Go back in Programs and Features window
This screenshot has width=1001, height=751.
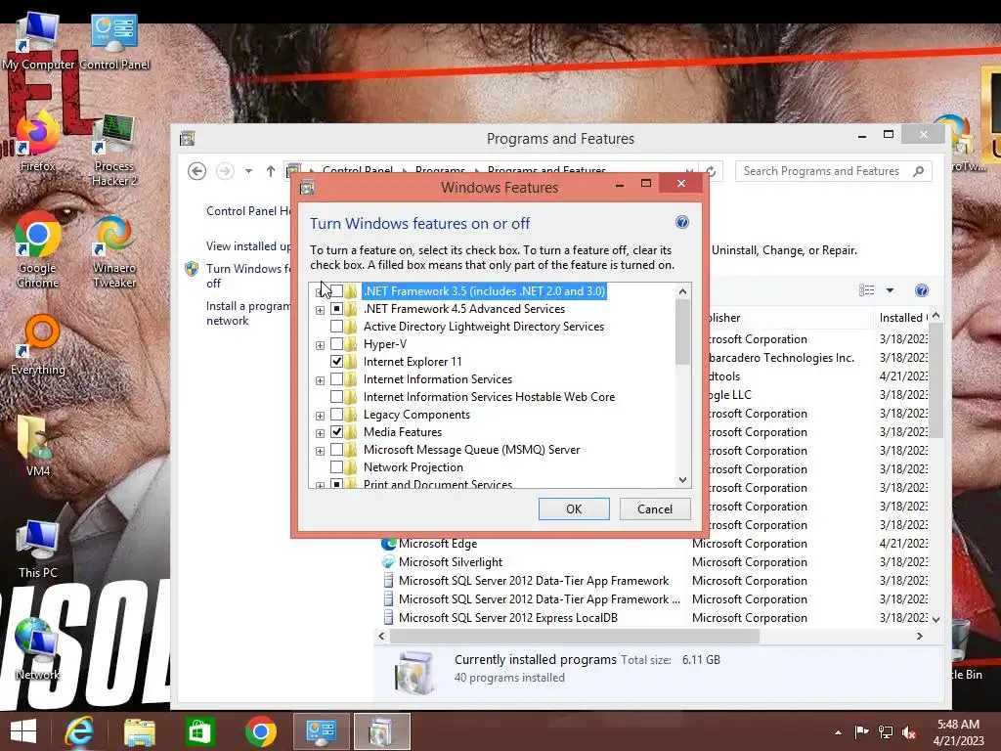tap(196, 171)
